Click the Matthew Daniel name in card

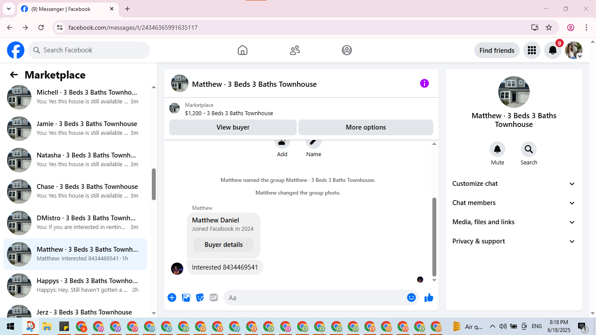[216, 220]
